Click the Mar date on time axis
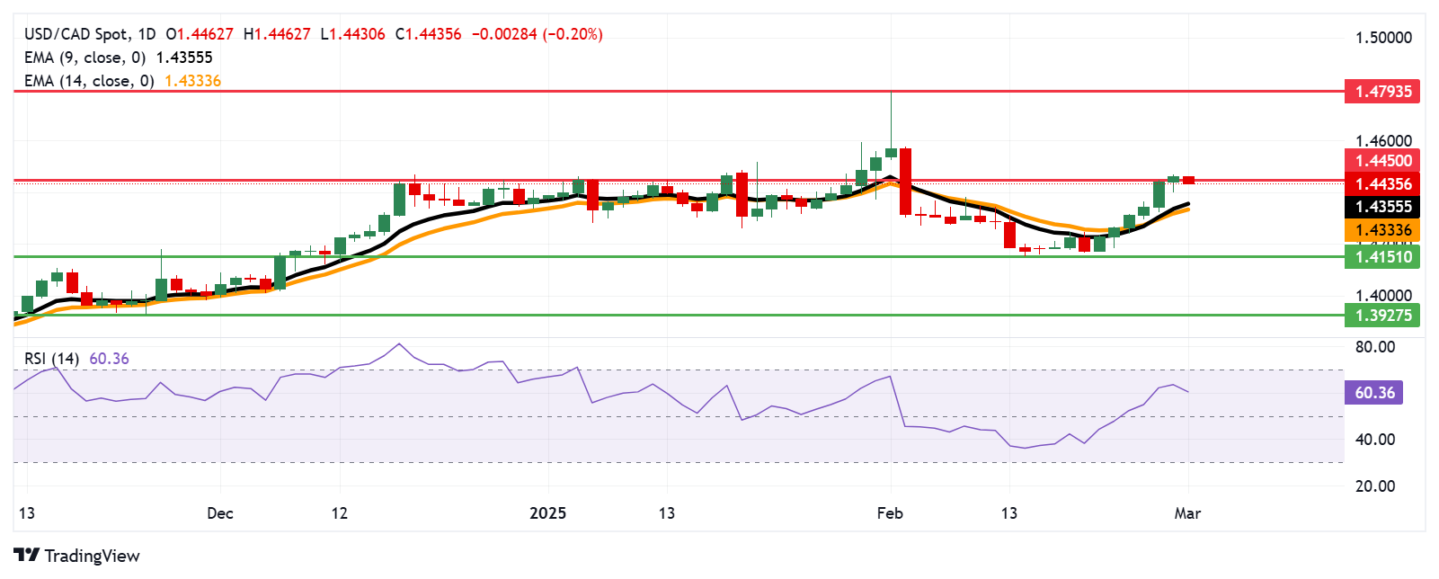 coord(1187,513)
